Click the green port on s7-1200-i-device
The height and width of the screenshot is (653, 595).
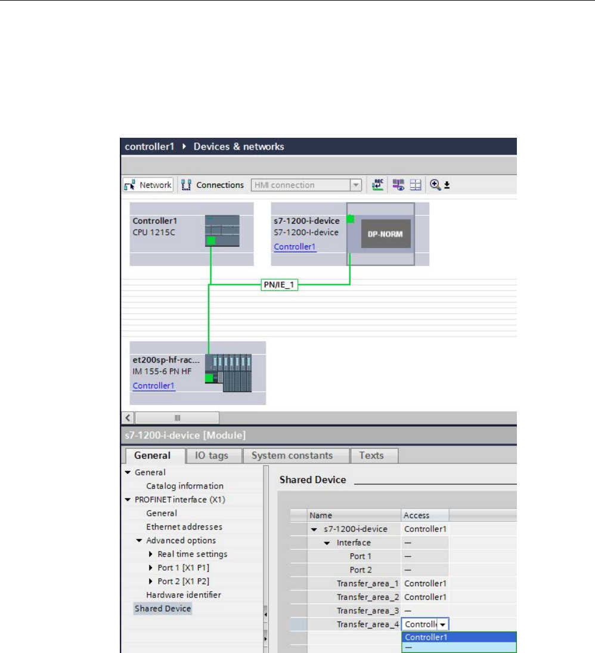coord(350,219)
